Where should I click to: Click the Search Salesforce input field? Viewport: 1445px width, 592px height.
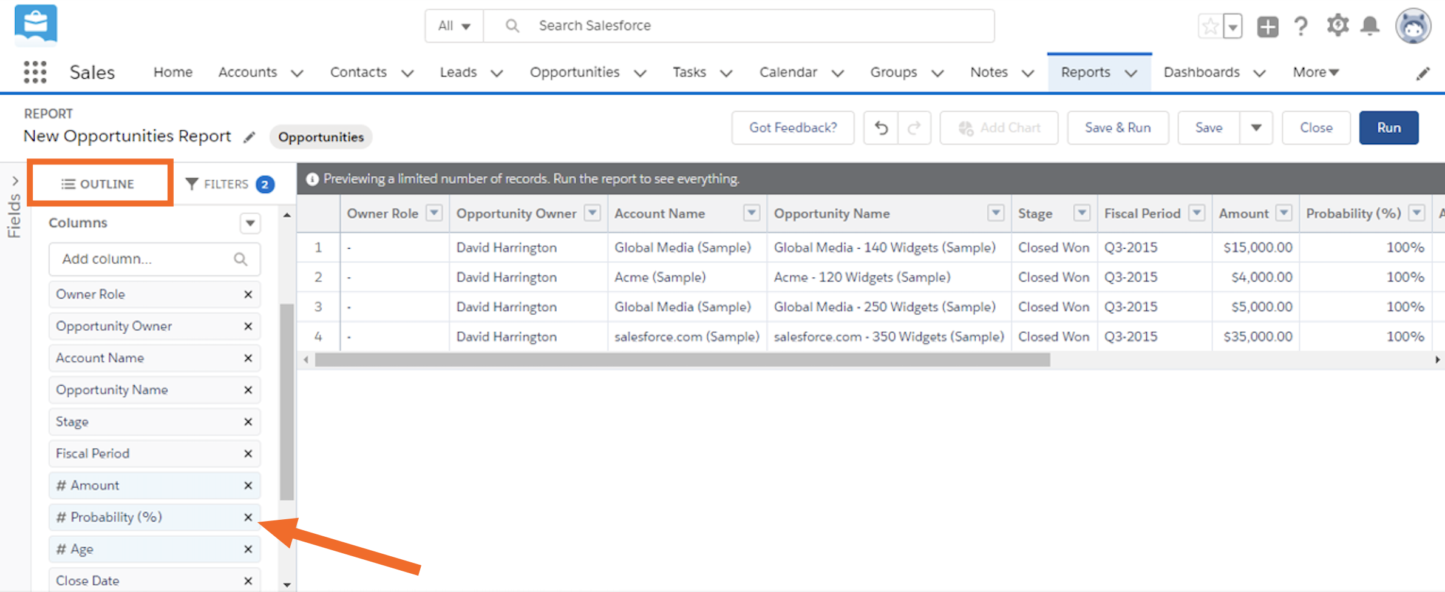click(x=739, y=26)
